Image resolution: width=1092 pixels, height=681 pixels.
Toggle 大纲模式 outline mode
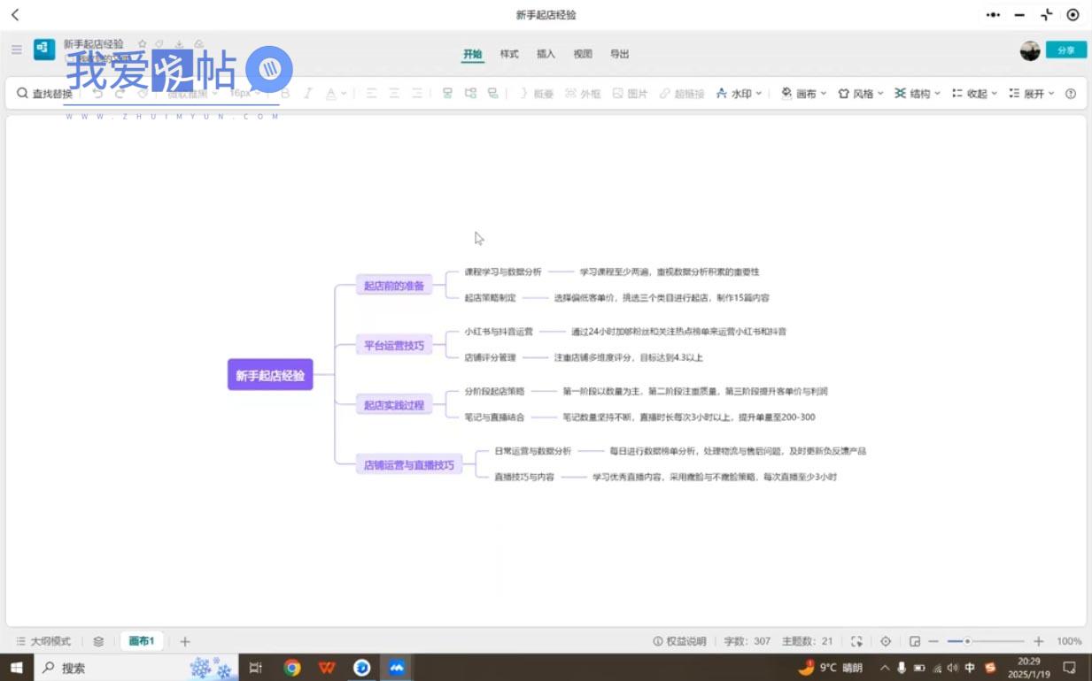43,641
